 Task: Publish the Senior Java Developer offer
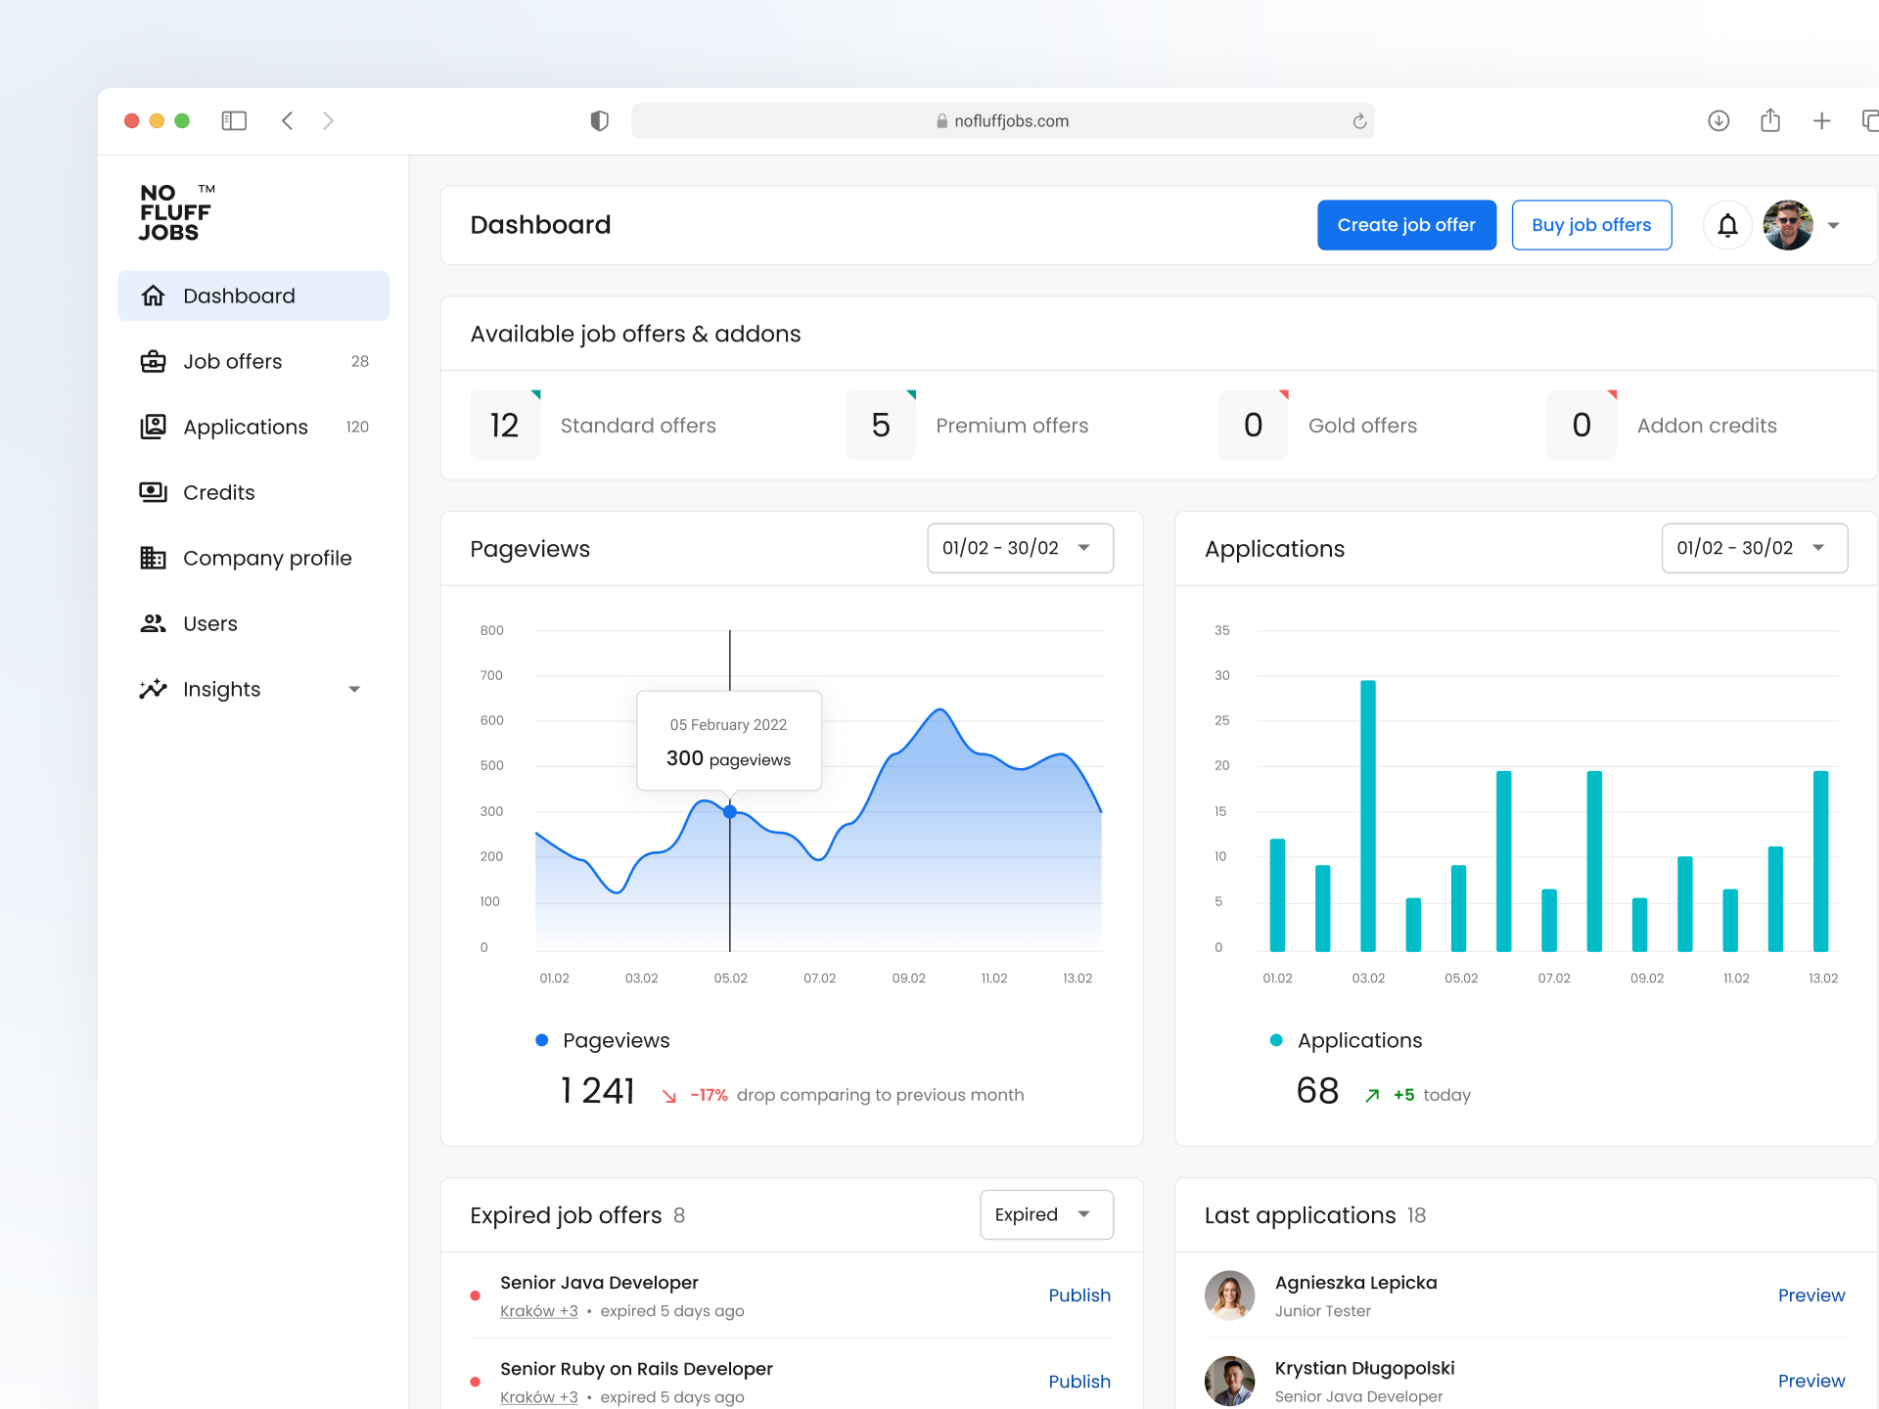pos(1079,1295)
